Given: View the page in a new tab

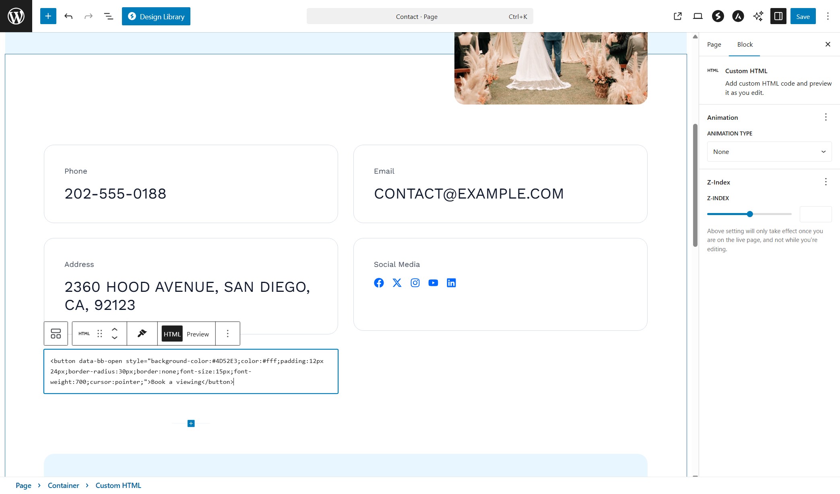Looking at the screenshot, I should 678,16.
